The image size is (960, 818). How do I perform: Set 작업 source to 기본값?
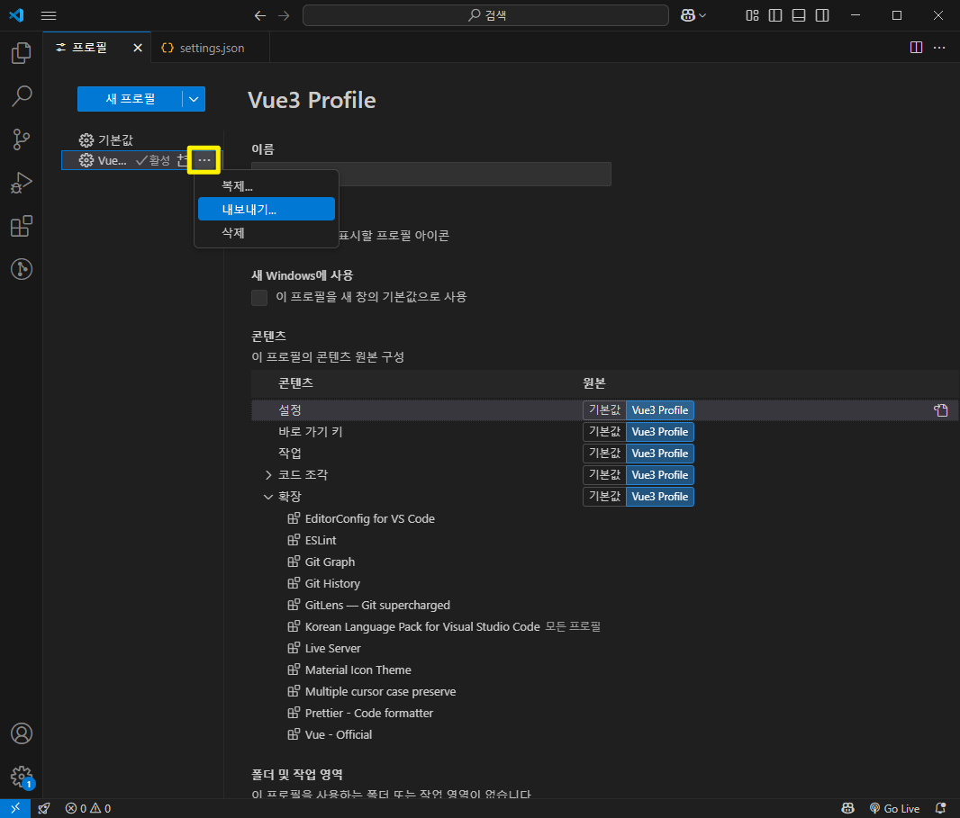(604, 454)
